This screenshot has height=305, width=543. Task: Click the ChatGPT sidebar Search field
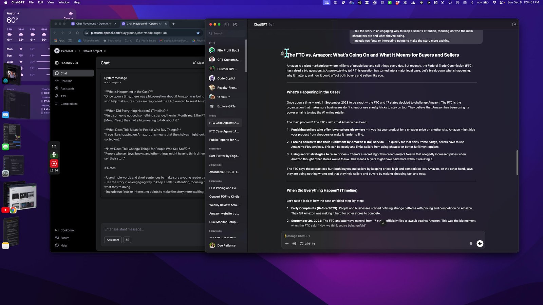pyautogui.click(x=226, y=33)
